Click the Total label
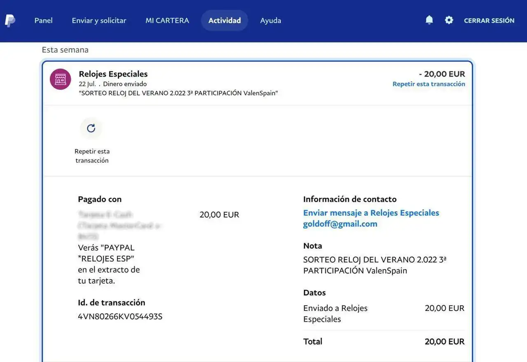This screenshot has width=527, height=362. pyautogui.click(x=312, y=341)
